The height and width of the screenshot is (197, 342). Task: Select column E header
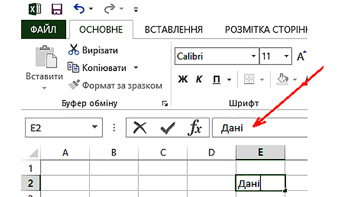260,152
